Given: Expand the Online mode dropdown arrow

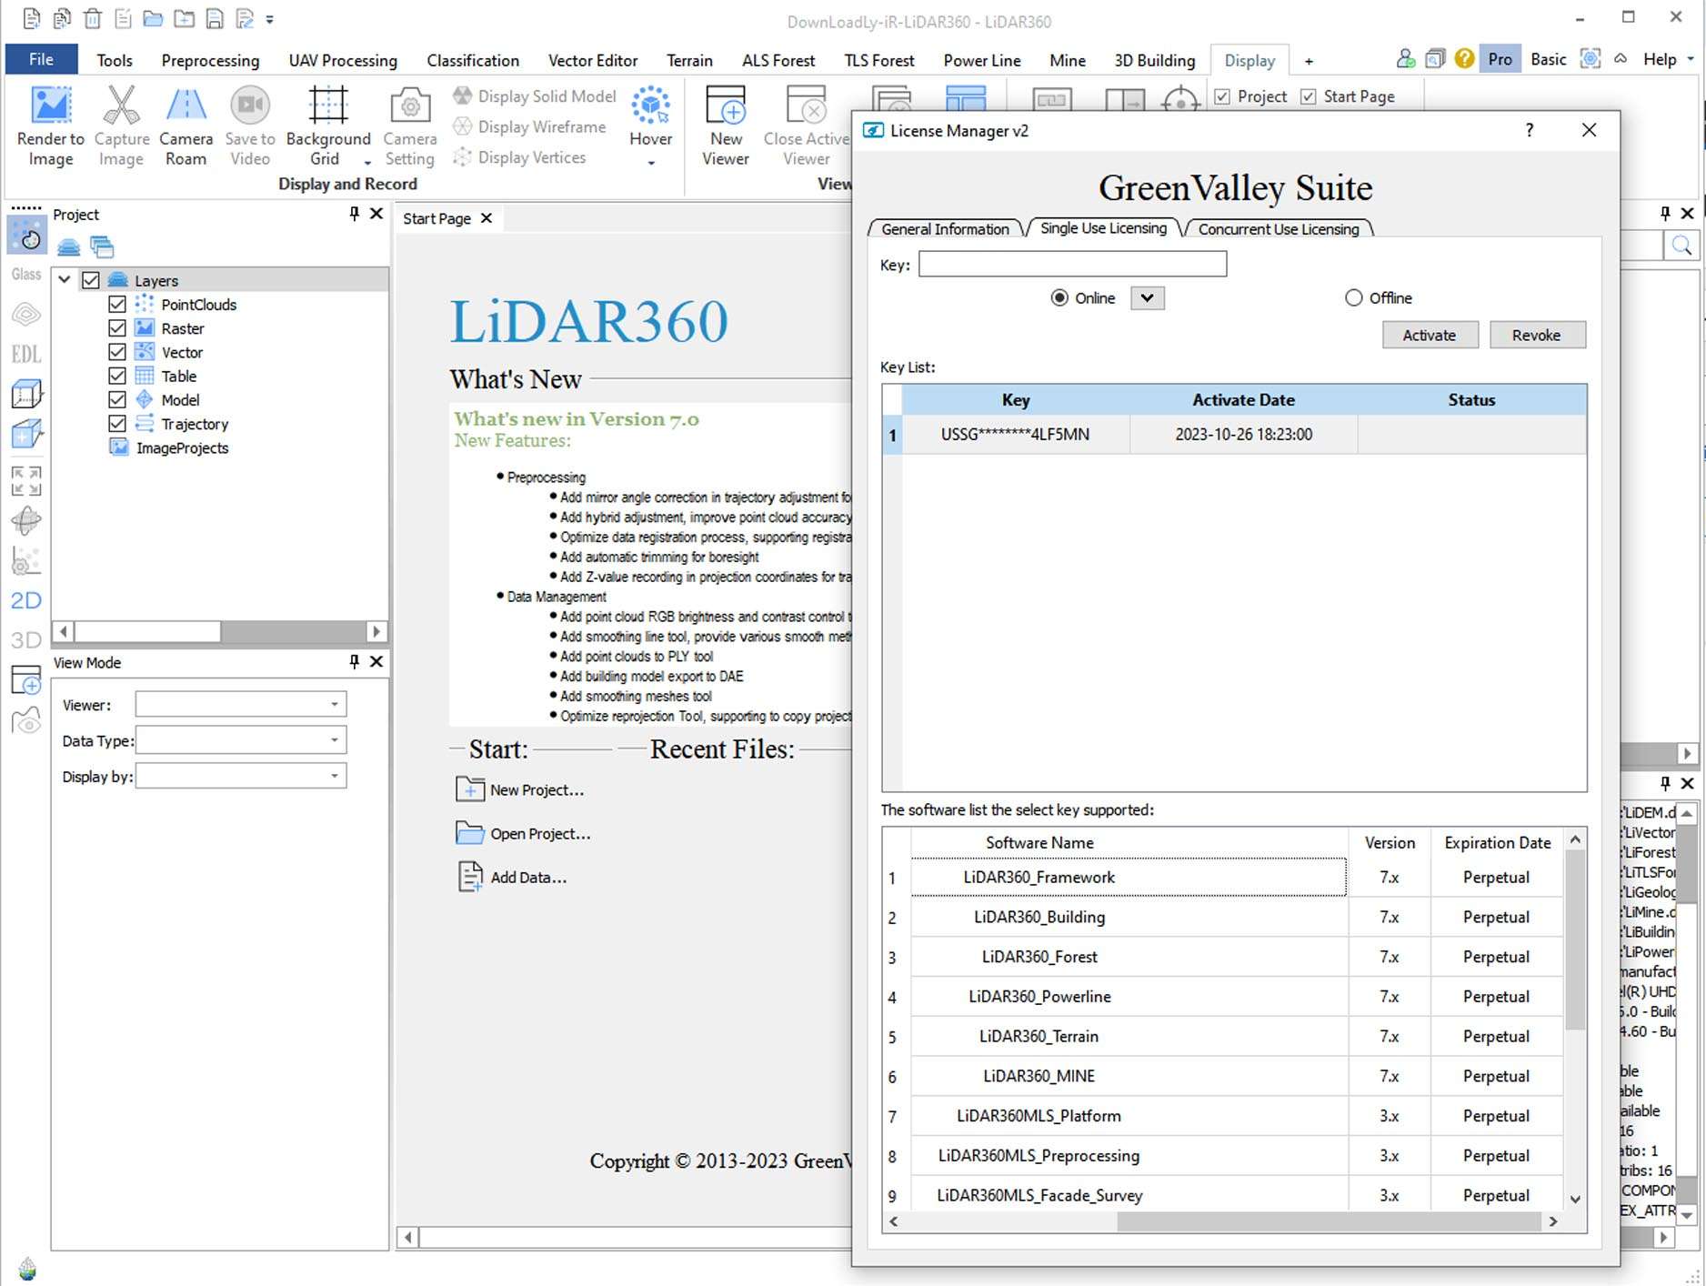Looking at the screenshot, I should coord(1147,298).
